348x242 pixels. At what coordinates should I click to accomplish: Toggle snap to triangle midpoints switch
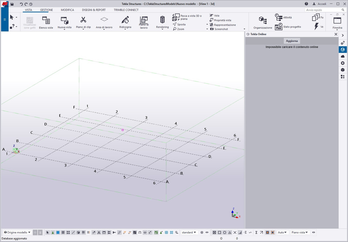point(230,232)
